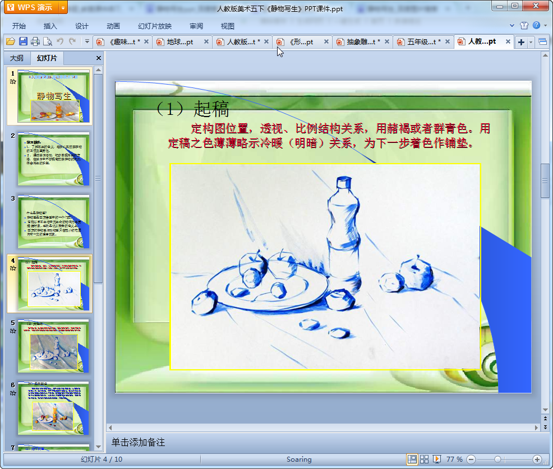Click the animation star icon under slide 6

click(x=13, y=393)
